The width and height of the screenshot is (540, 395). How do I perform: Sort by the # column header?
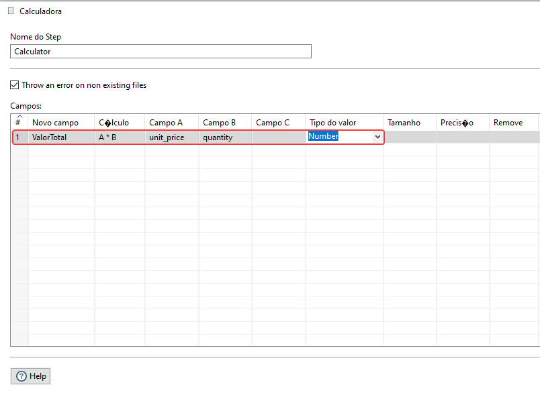(x=19, y=122)
